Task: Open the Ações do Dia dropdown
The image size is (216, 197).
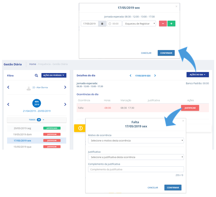Action: click(x=198, y=75)
